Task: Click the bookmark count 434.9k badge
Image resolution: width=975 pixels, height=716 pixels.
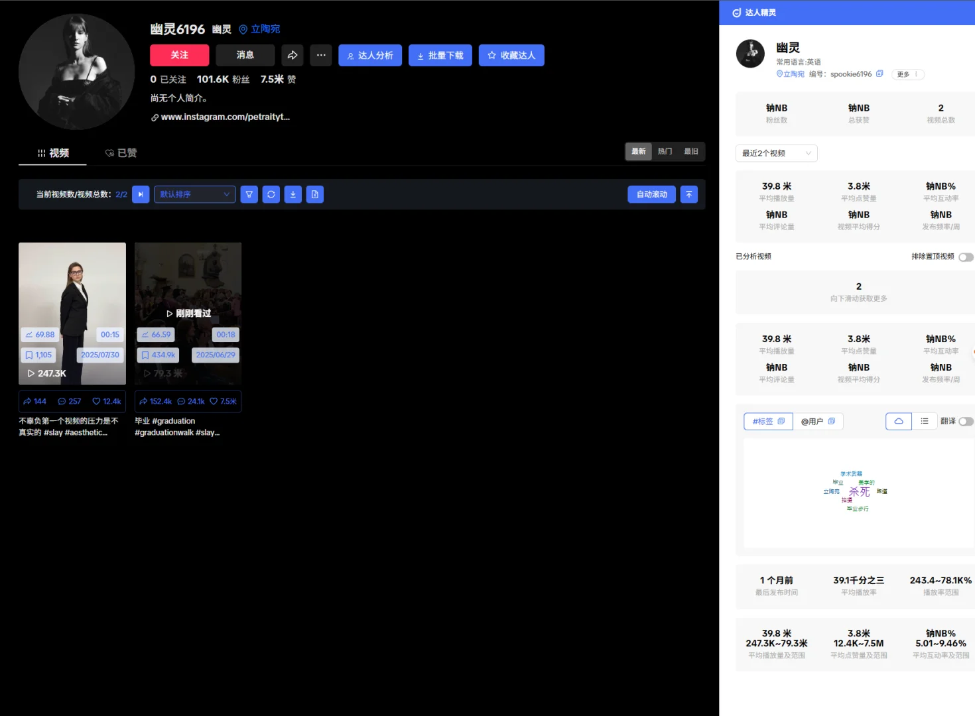Action: tap(158, 355)
